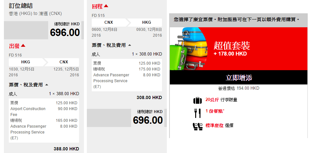Click the HKG departure airport box for FD 516
Screen dimensions: 310x153
(26, 62)
